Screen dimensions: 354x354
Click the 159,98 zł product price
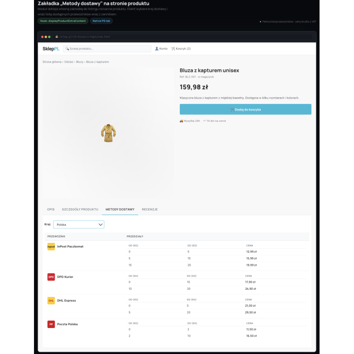click(x=194, y=87)
